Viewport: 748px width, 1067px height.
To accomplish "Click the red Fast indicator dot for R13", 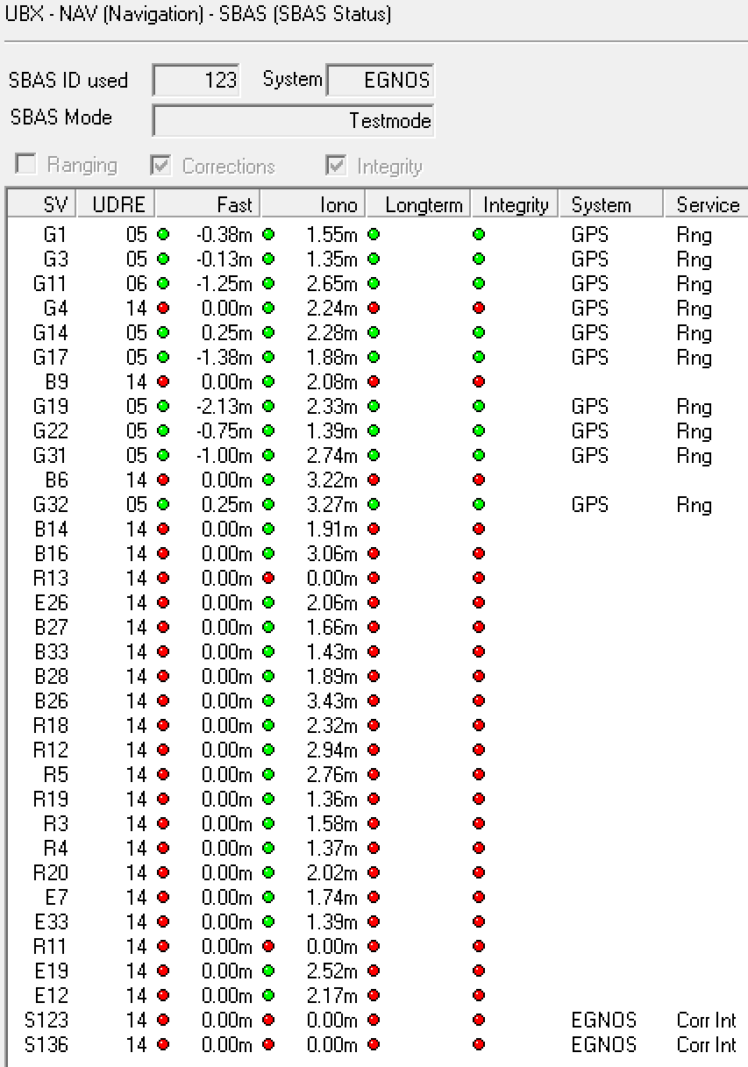I will (x=268, y=579).
